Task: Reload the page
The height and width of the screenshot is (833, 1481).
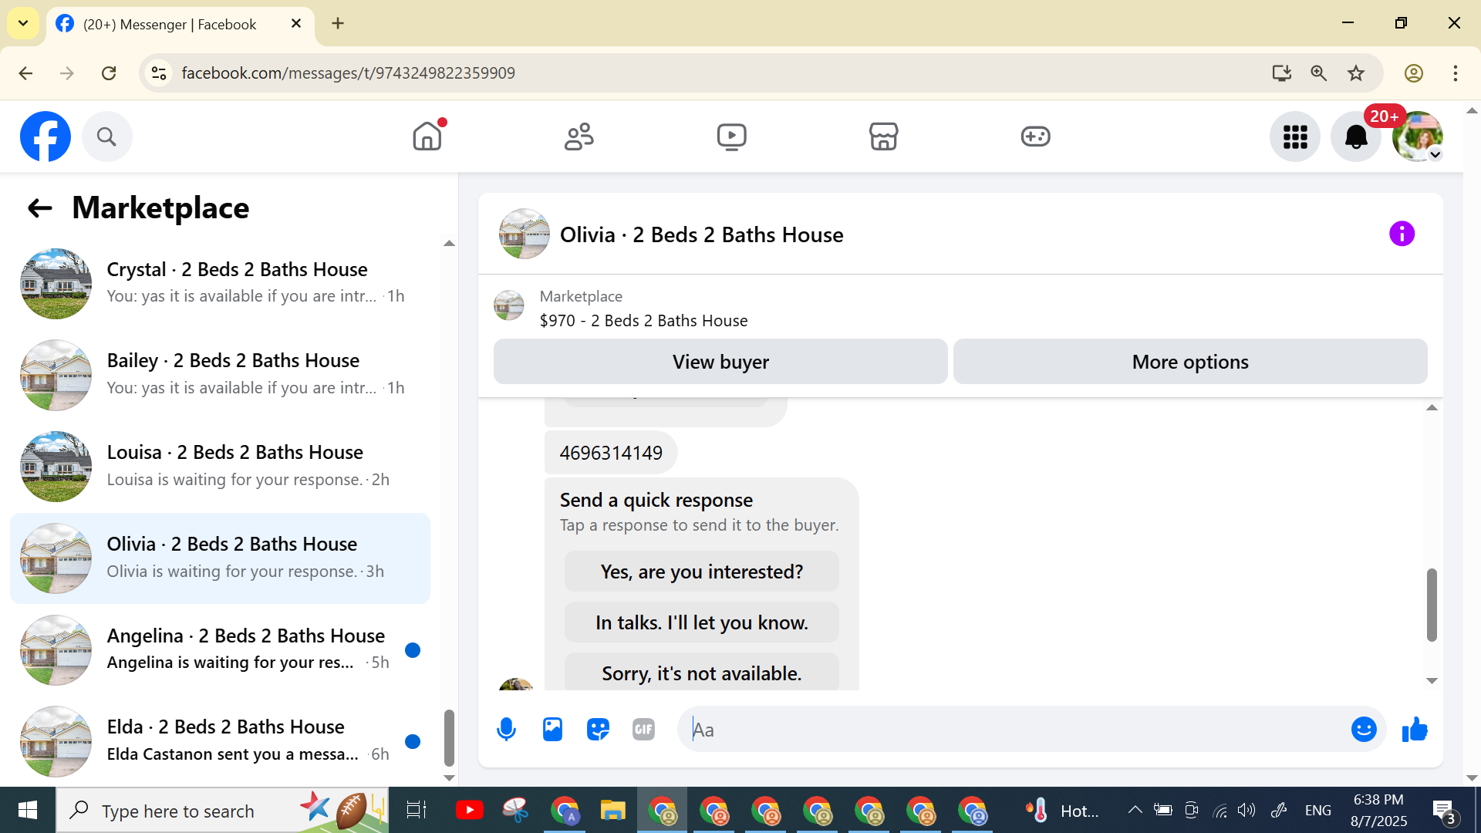Action: 109,73
